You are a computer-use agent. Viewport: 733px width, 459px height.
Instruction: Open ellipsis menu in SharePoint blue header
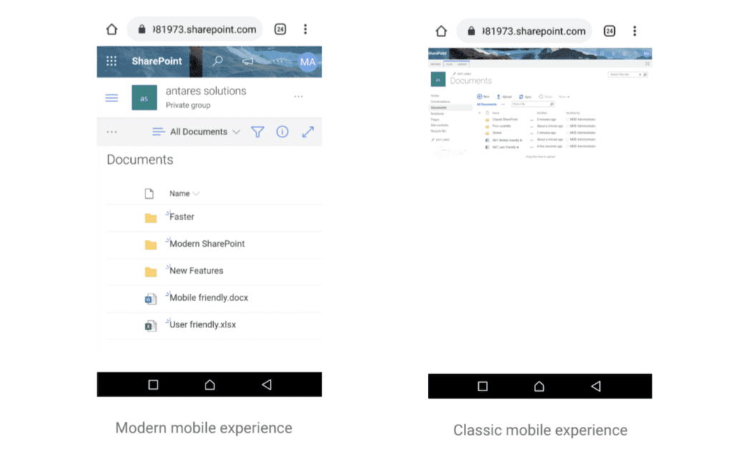click(x=278, y=61)
